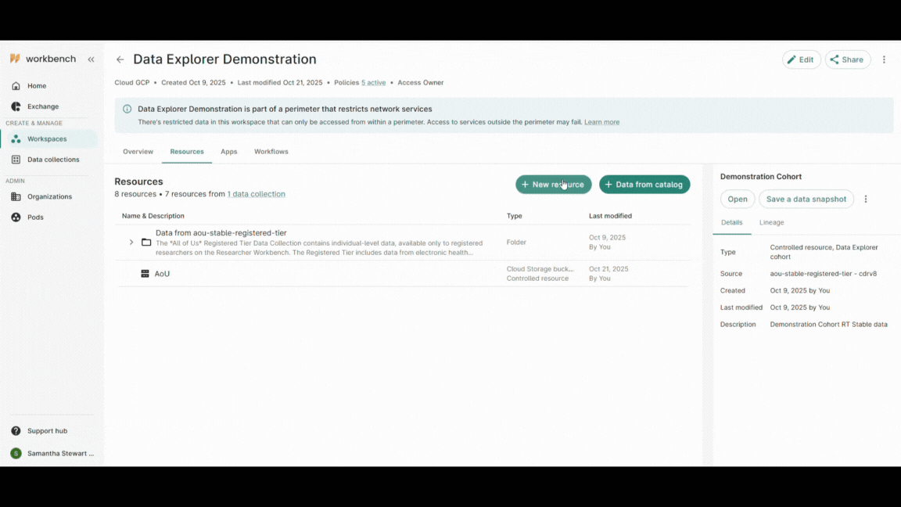Image resolution: width=901 pixels, height=507 pixels.
Task: Click the workbench logo icon
Action: click(15, 59)
